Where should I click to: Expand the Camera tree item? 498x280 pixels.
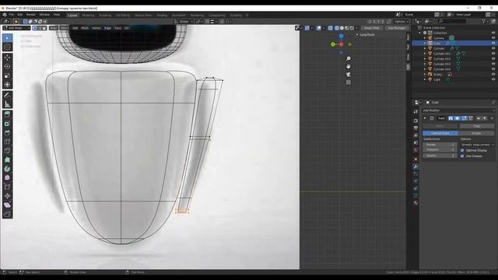click(x=425, y=38)
